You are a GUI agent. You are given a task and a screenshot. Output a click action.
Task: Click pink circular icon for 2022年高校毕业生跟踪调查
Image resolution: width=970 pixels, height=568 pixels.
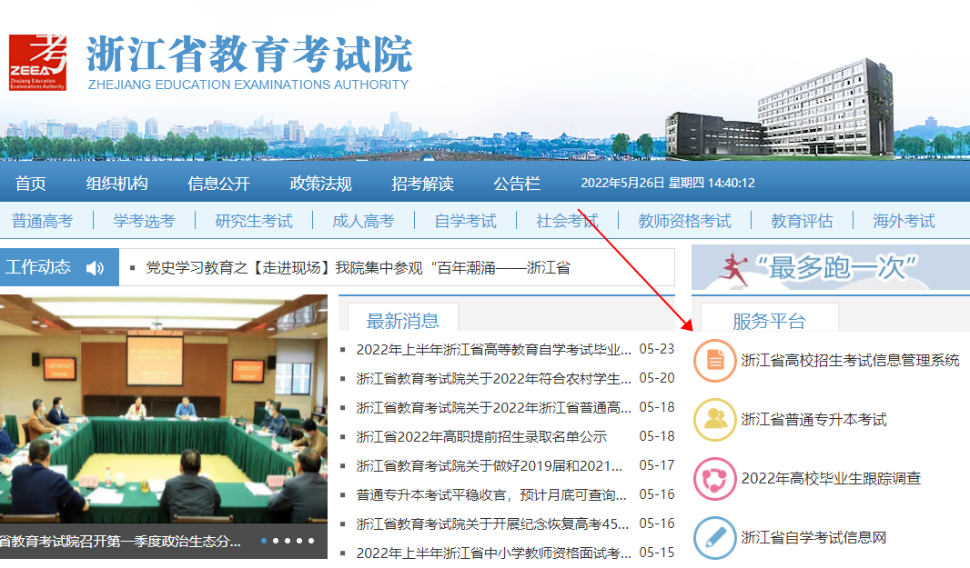[714, 478]
